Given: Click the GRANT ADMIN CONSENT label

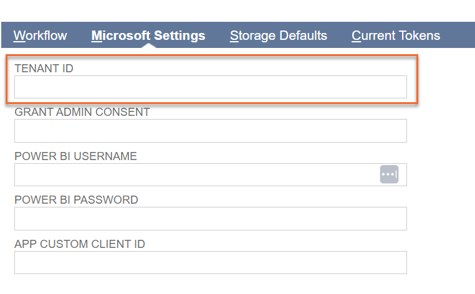Looking at the screenshot, I should (x=82, y=112).
